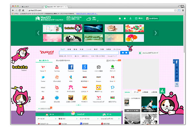Click the share icon below side panel

pos(177,84)
